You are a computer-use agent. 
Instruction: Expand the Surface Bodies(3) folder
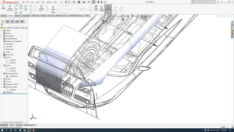point(1,38)
